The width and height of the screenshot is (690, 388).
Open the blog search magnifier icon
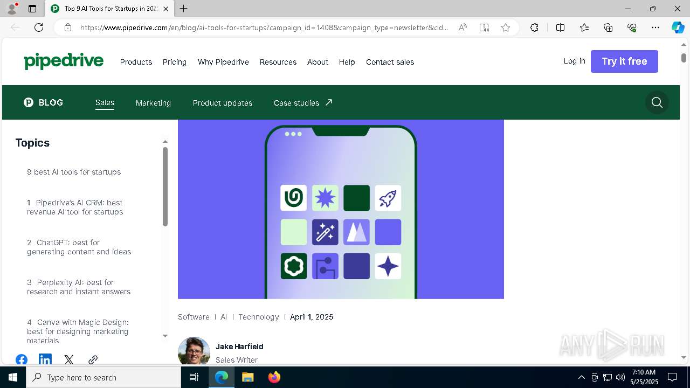tap(657, 102)
